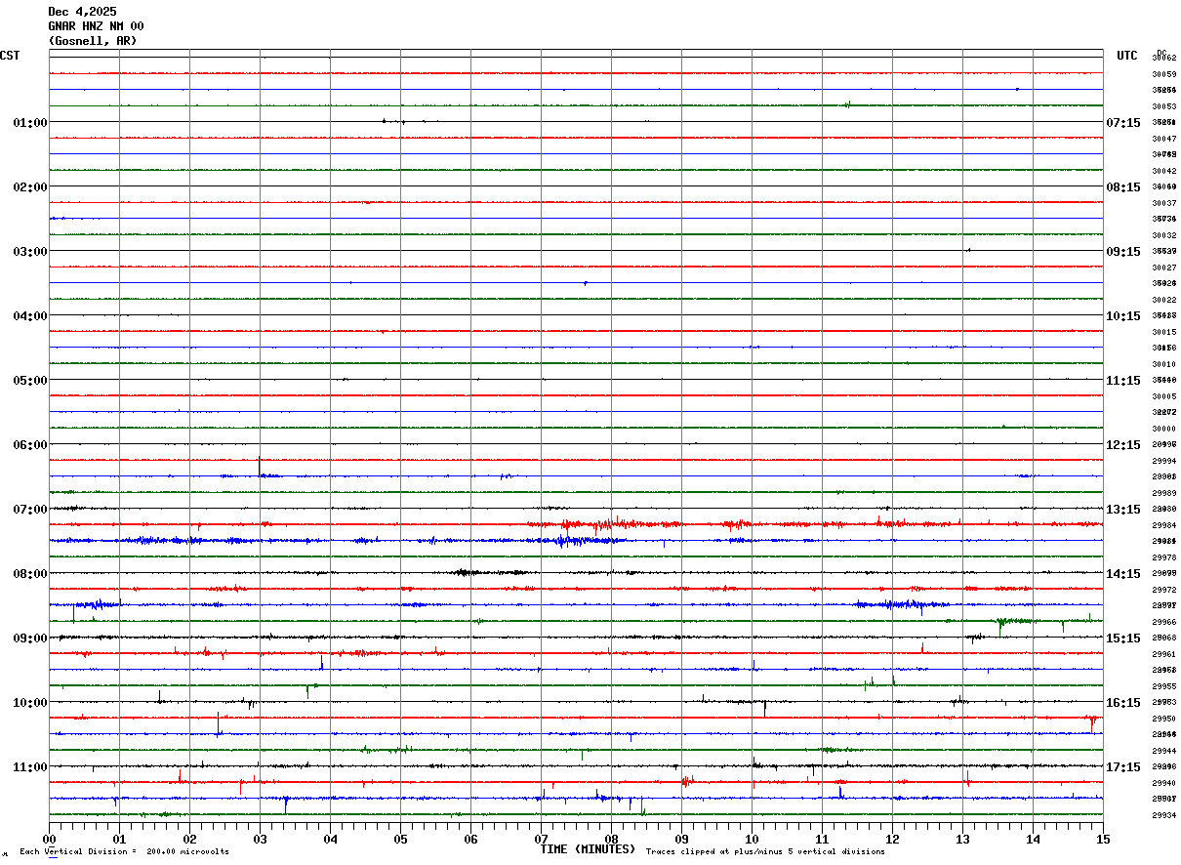Viewport: 1181px width, 865px height.
Task: Click minute 08 on the time axis
Action: point(611,839)
